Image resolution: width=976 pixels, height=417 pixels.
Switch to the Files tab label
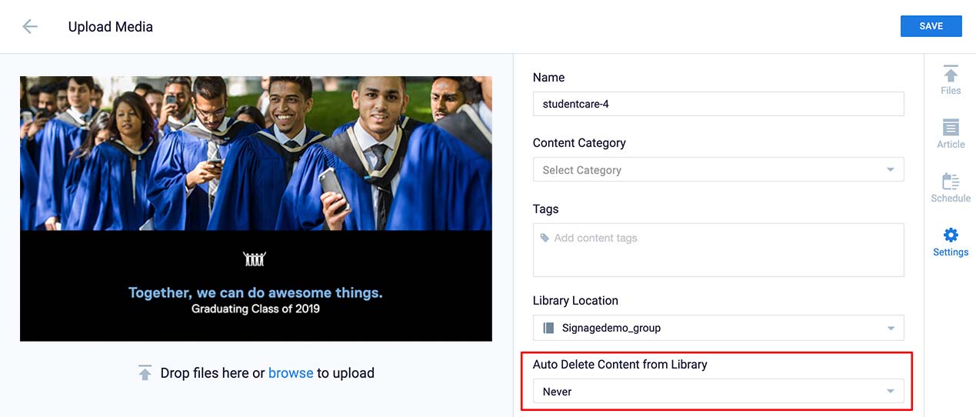pyautogui.click(x=951, y=91)
